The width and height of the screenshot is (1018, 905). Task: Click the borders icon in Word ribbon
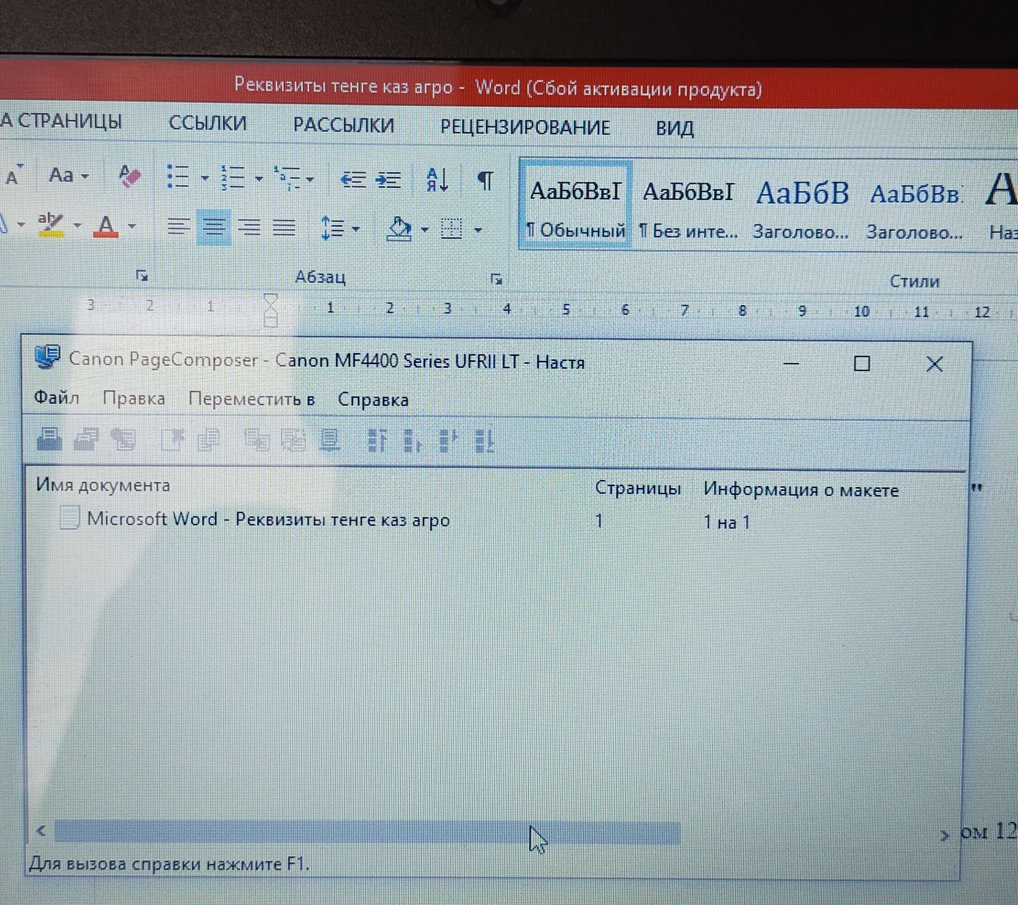(452, 229)
